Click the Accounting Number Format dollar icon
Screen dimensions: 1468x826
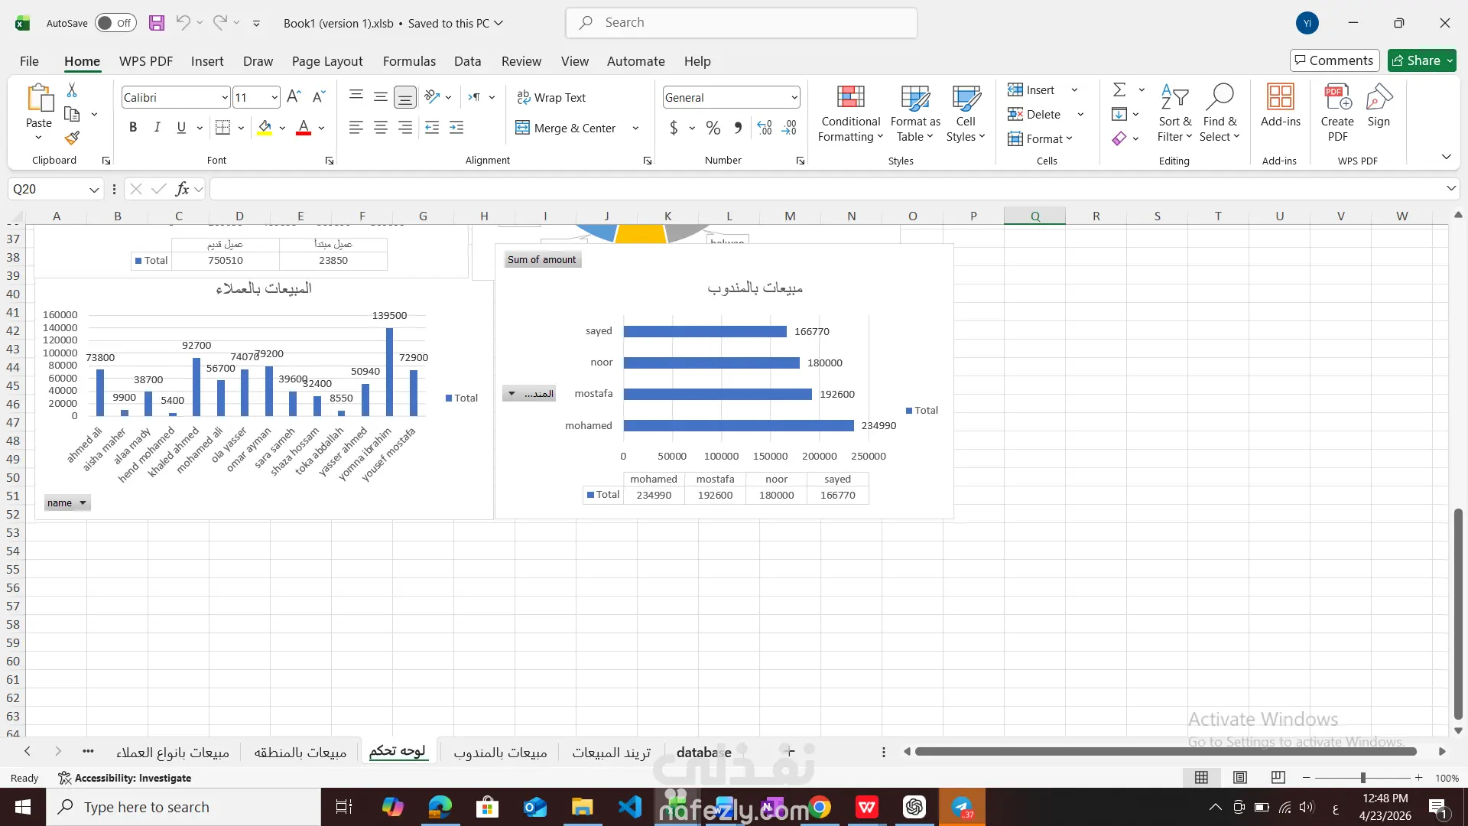click(x=674, y=128)
